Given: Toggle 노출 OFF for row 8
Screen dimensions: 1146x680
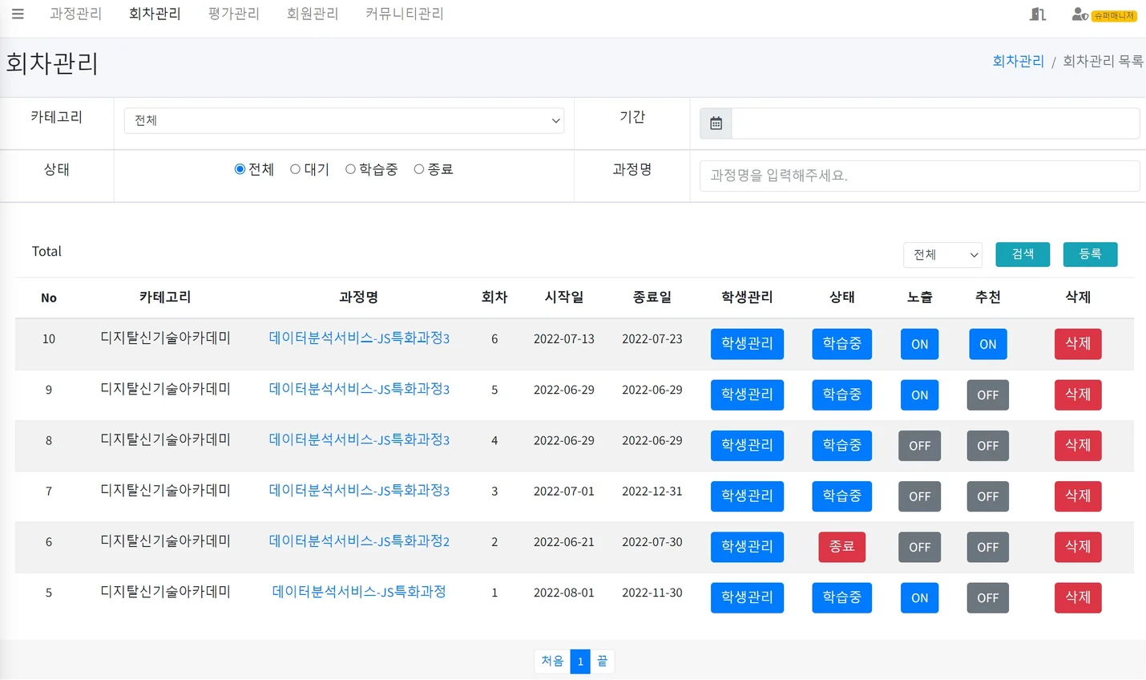Looking at the screenshot, I should (x=919, y=446).
